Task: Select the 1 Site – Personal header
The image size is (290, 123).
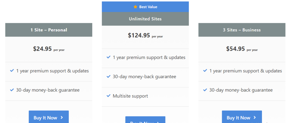Action: [49, 30]
